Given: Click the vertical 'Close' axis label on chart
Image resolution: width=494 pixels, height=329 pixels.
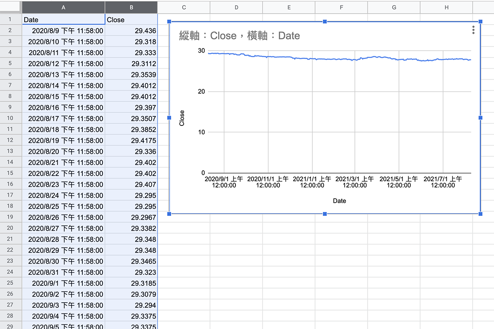Looking at the screenshot, I should [182, 118].
